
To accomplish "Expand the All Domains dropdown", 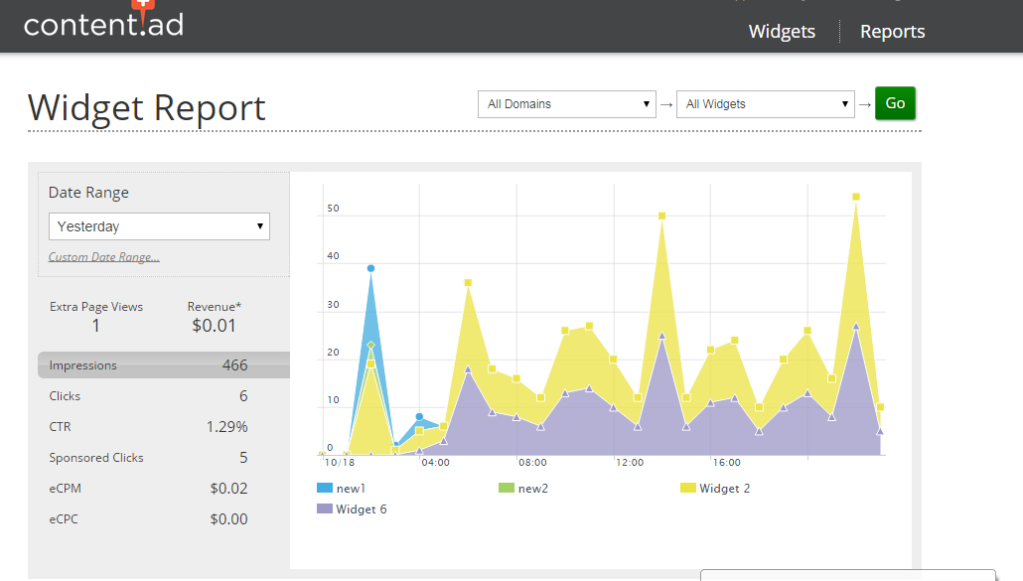I will point(566,104).
